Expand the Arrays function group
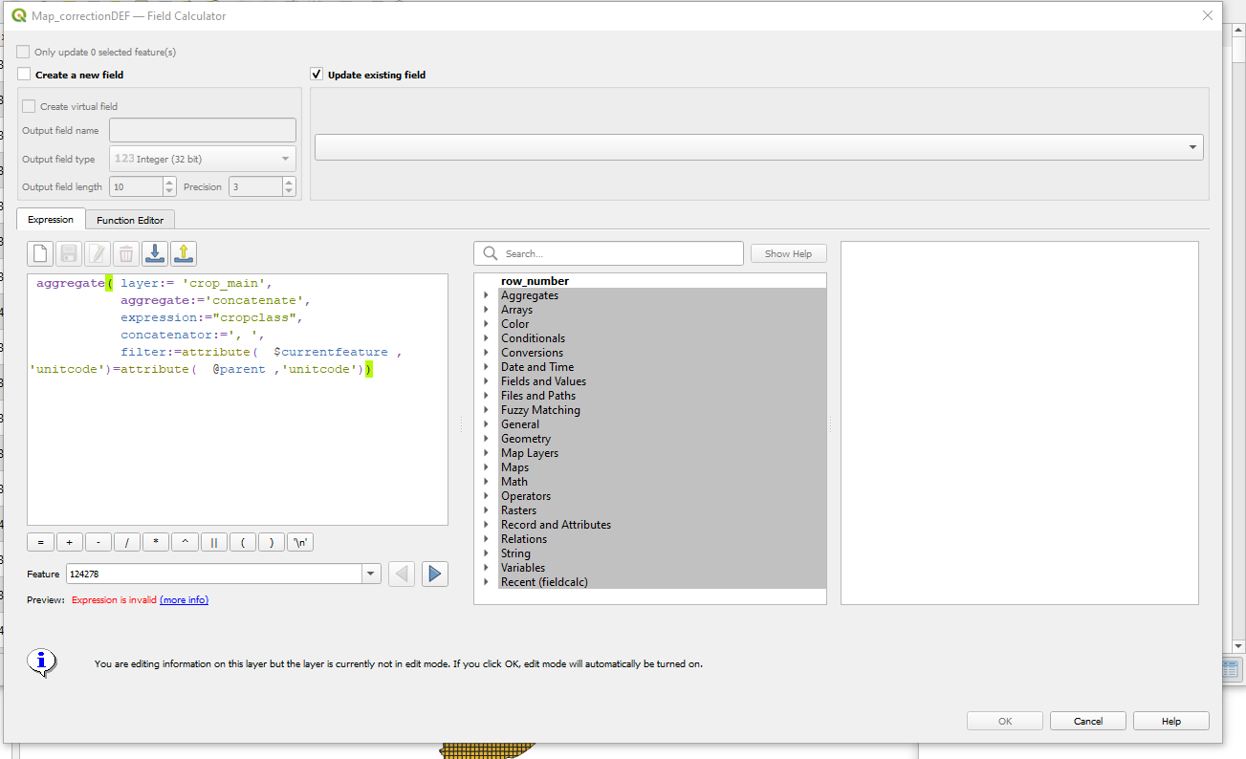This screenshot has height=759, width=1246. coord(486,310)
